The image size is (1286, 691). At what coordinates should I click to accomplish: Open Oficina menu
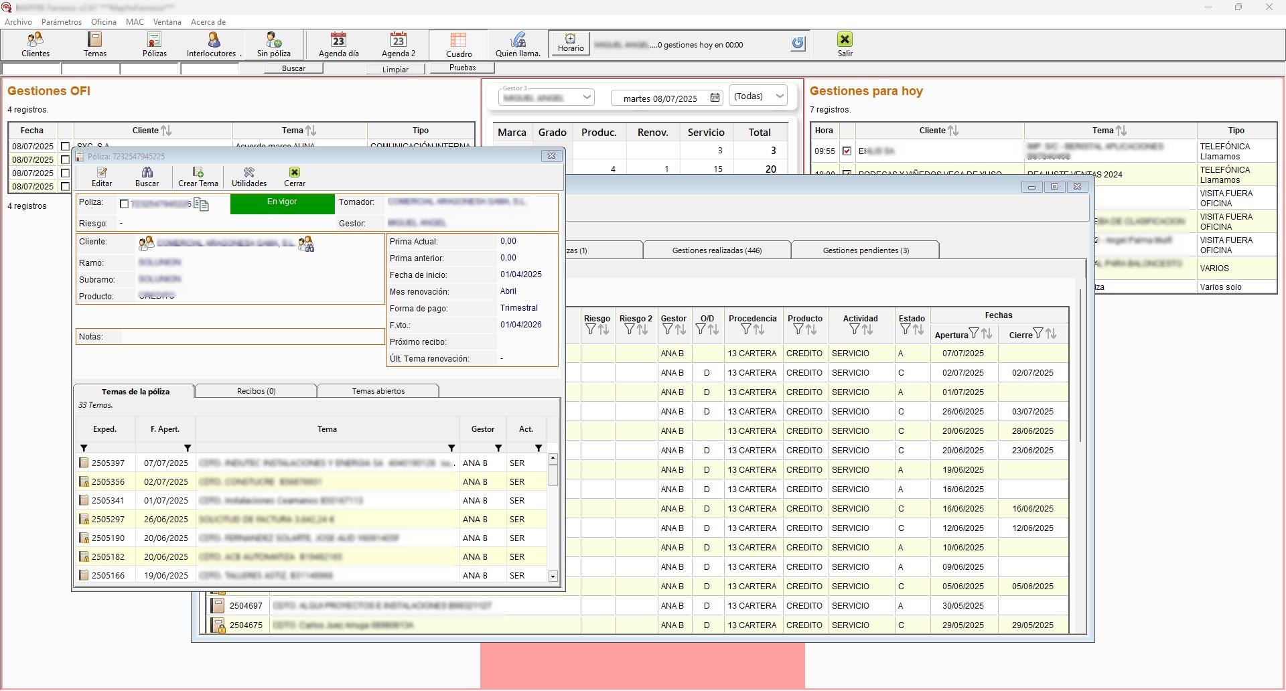coord(104,21)
